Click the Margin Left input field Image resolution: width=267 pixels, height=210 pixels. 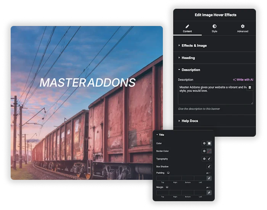point(200,192)
